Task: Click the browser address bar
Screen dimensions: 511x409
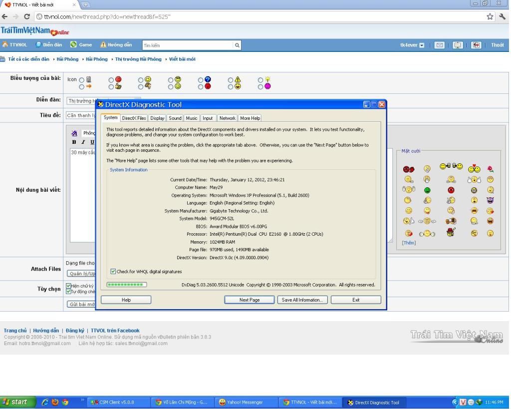Action: [260, 16]
